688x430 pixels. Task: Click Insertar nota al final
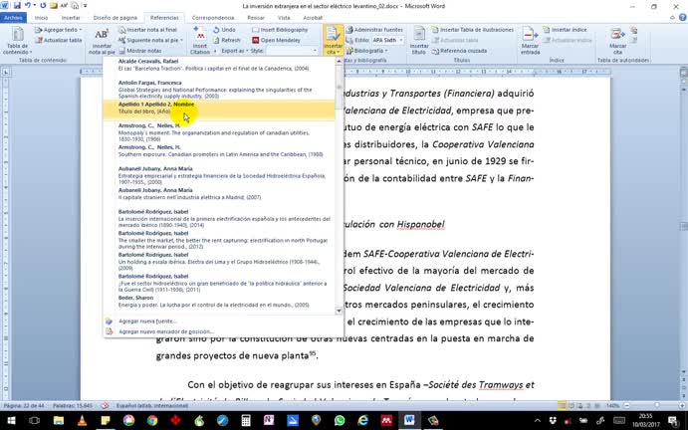click(147, 30)
